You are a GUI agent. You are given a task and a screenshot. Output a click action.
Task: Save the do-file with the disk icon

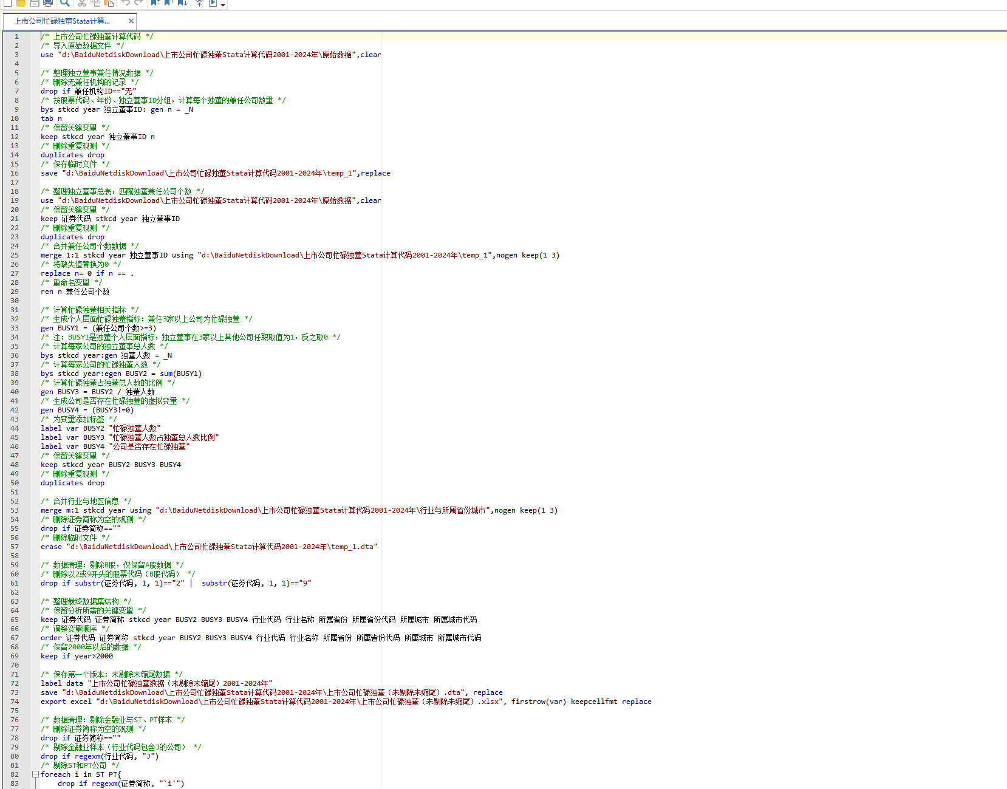click(35, 2)
